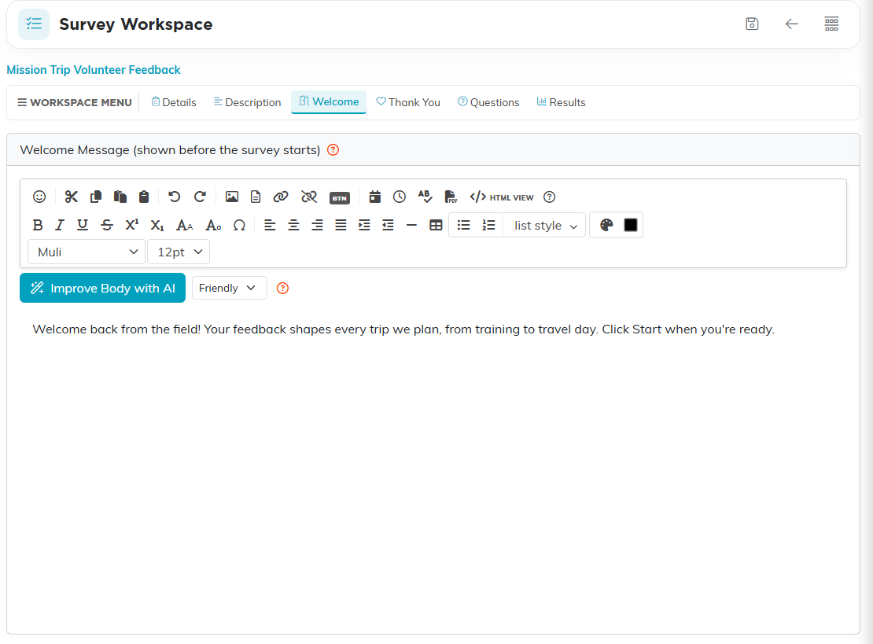Open Mission Trip Volunteer Feedback link
Image resolution: width=873 pixels, height=644 pixels.
pos(94,70)
